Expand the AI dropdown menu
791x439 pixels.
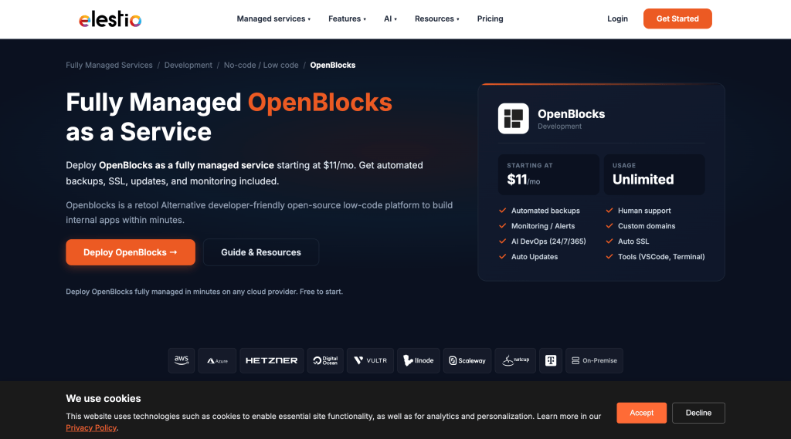[390, 19]
